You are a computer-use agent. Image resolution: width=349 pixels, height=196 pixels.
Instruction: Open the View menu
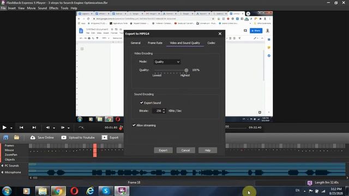pyautogui.click(x=21, y=8)
